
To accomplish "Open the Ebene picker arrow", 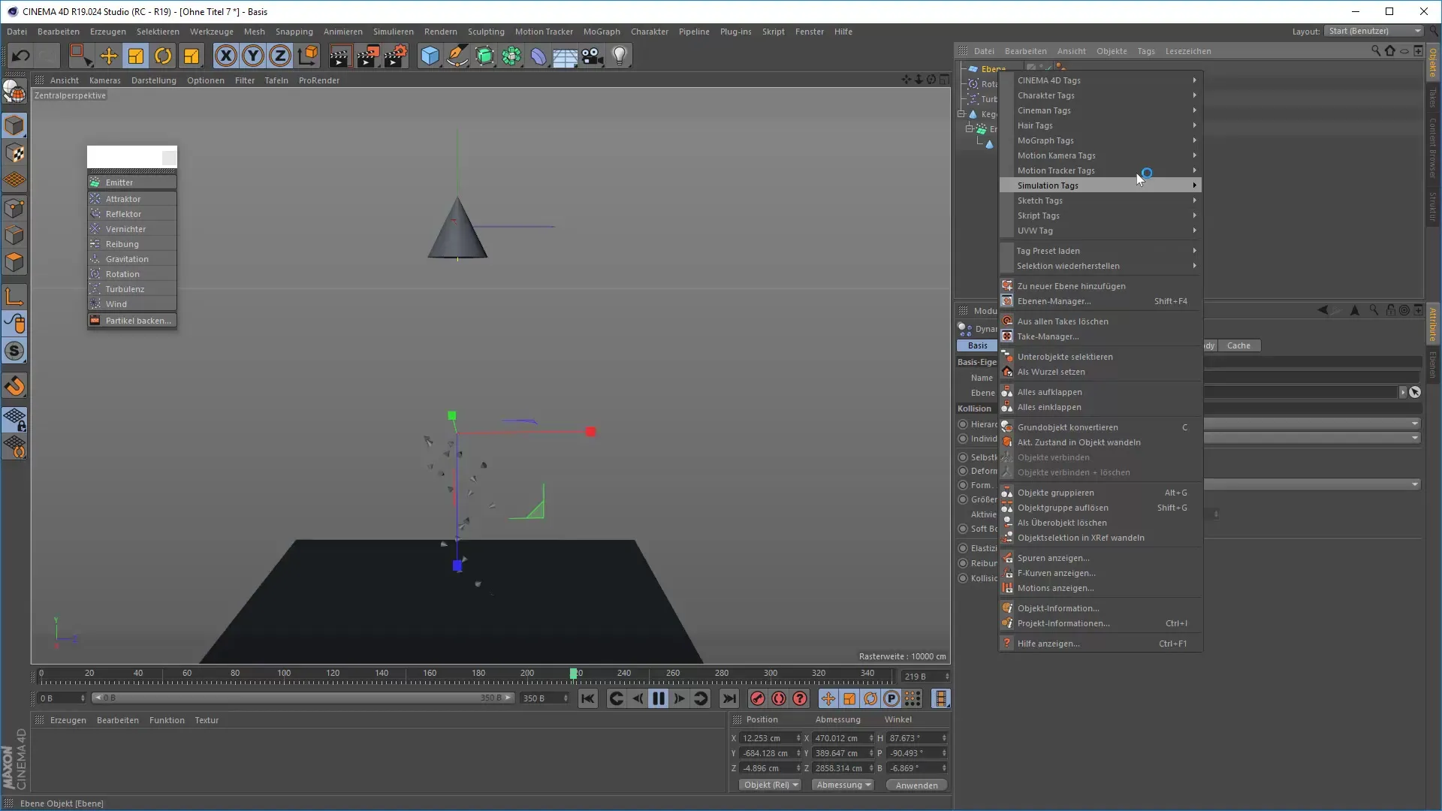I will click(x=1402, y=393).
